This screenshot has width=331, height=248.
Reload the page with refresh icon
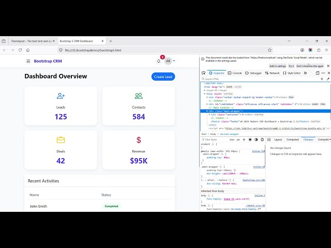(x=20, y=50)
